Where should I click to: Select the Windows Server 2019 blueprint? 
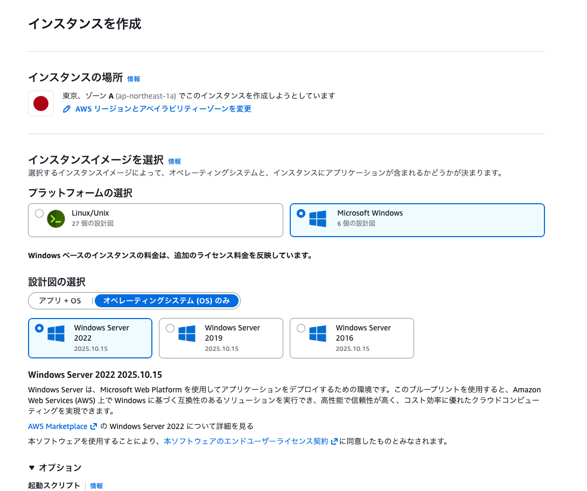(170, 328)
